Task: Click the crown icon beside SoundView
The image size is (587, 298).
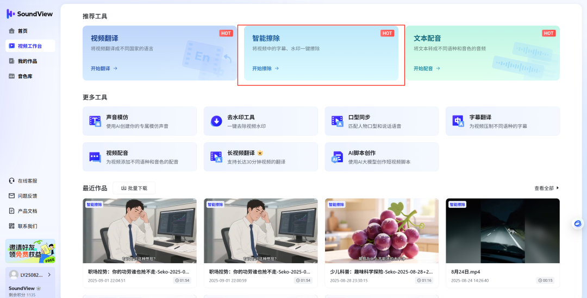Action: click(38, 288)
